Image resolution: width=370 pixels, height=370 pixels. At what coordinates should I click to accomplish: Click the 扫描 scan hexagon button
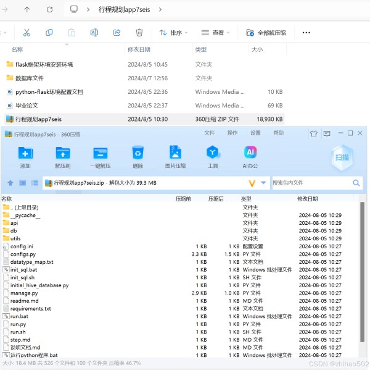point(342,157)
